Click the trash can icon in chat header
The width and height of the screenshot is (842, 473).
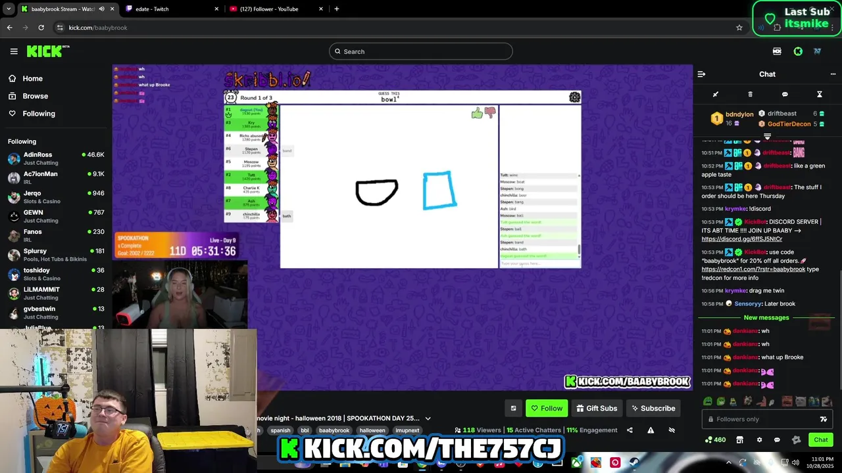point(750,95)
